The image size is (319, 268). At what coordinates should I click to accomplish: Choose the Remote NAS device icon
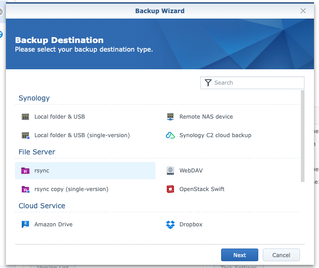(170, 117)
